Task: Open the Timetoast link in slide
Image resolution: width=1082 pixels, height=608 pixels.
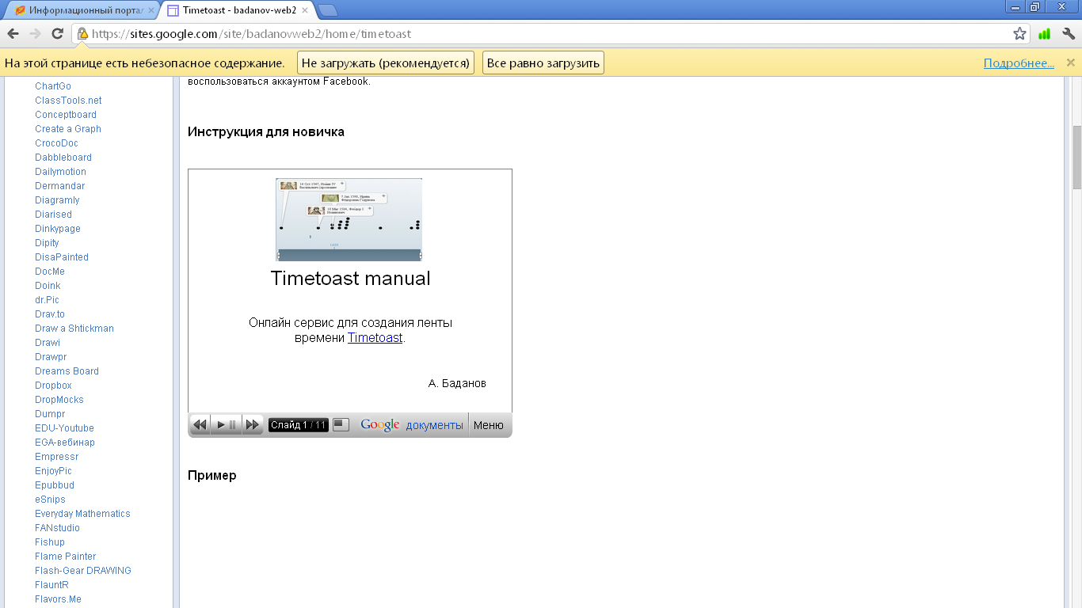Action: tap(375, 337)
